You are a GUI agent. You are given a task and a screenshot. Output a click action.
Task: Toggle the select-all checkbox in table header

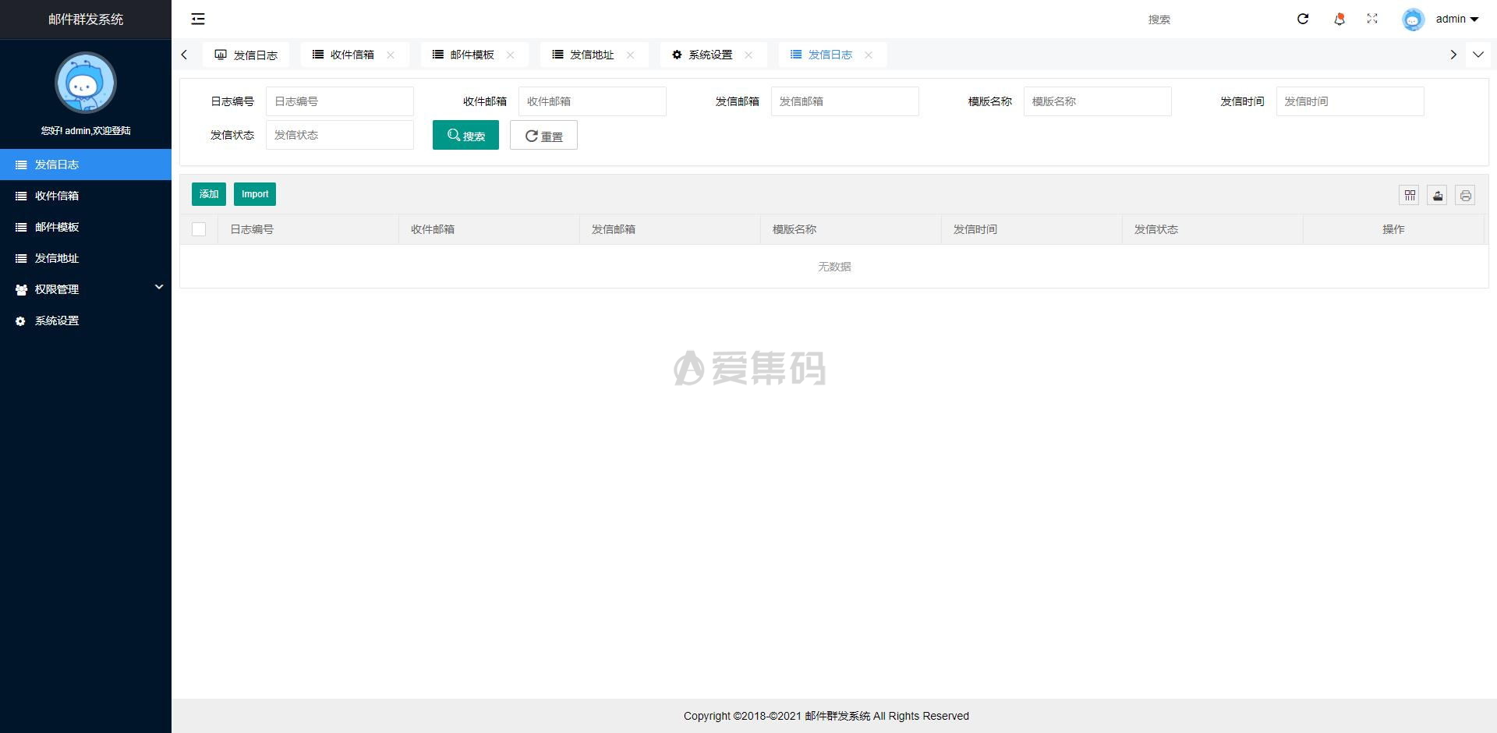(199, 229)
